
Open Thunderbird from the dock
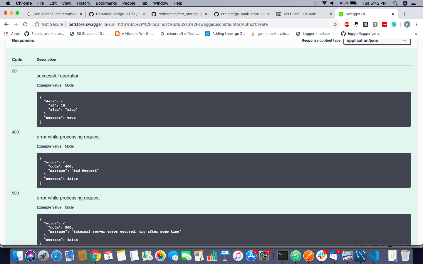334,256
